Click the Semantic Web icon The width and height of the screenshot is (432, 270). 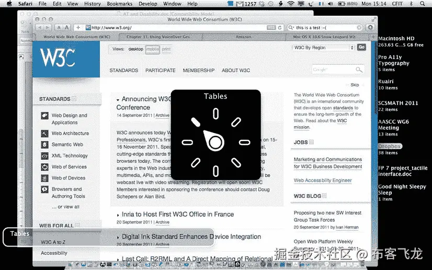pos(44,144)
